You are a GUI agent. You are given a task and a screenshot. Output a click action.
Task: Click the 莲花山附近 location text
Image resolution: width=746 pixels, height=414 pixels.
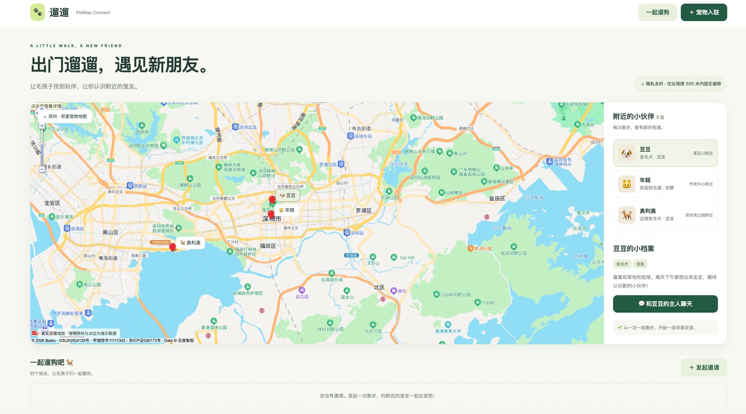pyautogui.click(x=703, y=153)
